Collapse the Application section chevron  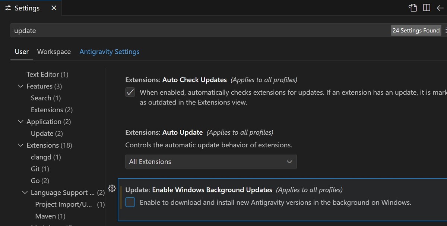20,122
